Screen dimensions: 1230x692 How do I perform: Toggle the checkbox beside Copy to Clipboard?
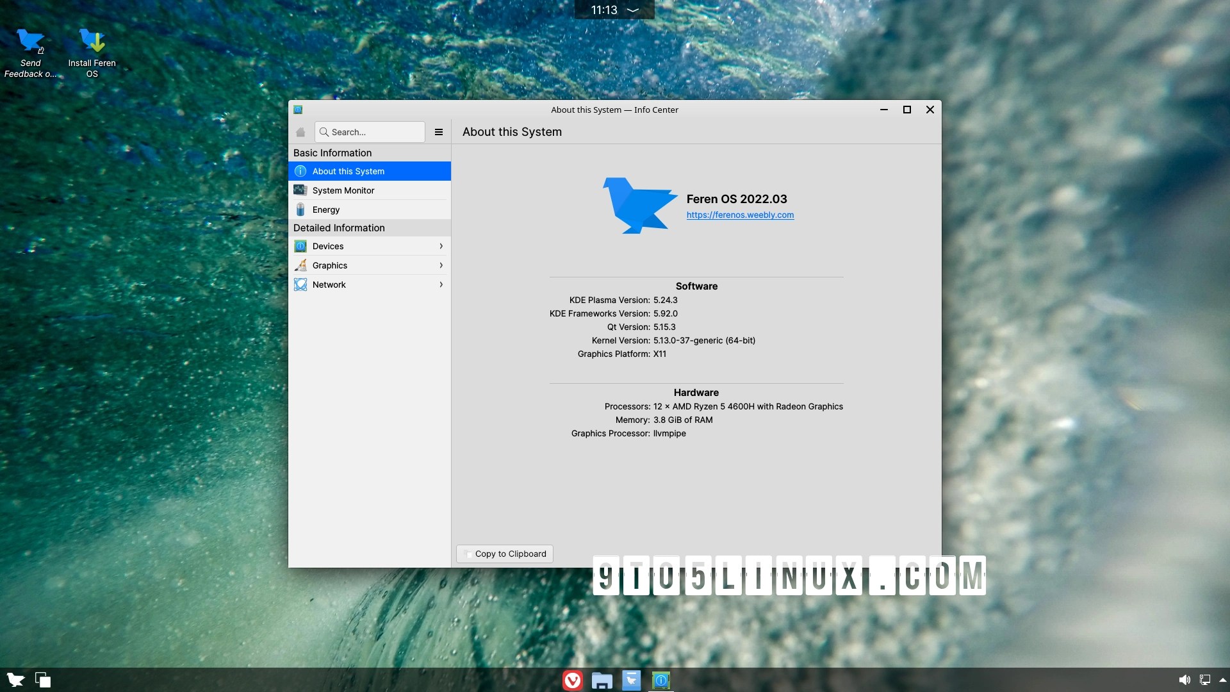(468, 554)
